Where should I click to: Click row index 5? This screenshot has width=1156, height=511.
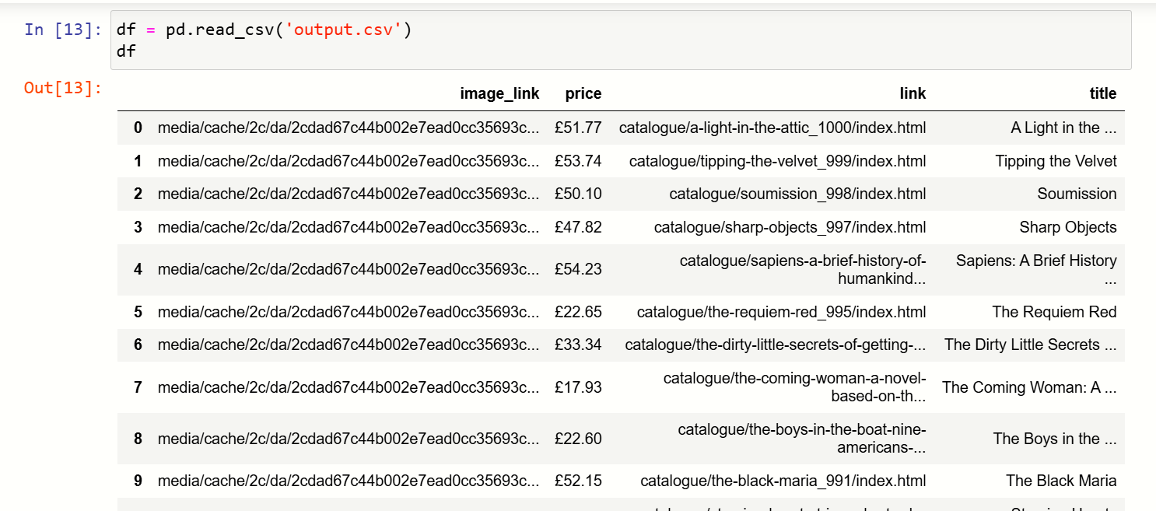[x=138, y=312]
